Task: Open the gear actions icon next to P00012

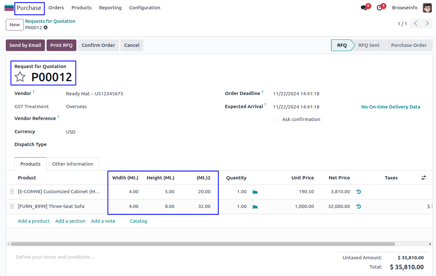Action: point(46,28)
